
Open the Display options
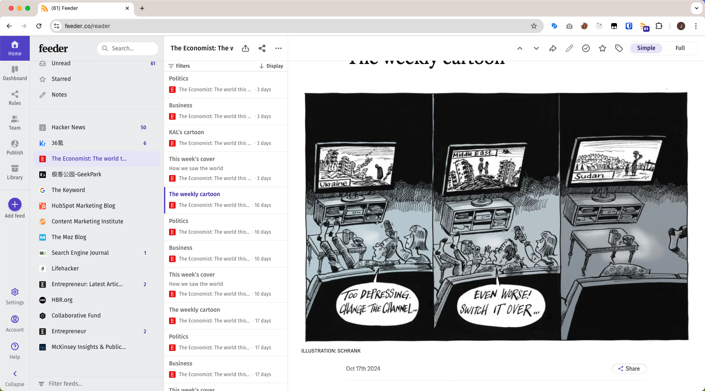[271, 66]
